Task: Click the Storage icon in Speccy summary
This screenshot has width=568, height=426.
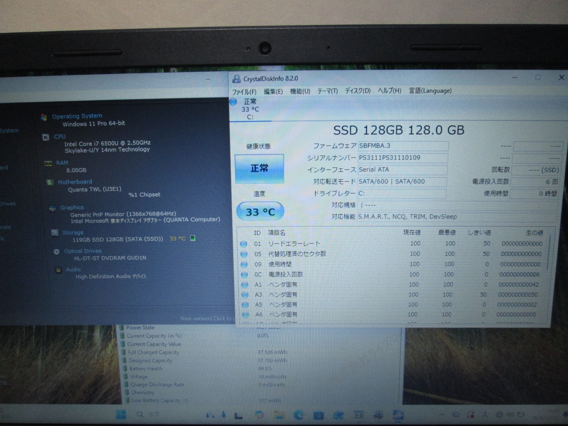Action: pos(55,233)
